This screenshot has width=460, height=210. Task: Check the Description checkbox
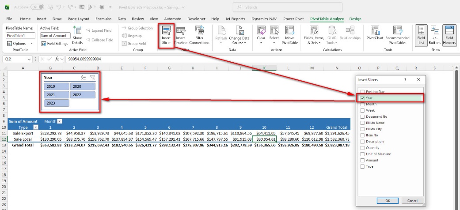click(x=363, y=142)
